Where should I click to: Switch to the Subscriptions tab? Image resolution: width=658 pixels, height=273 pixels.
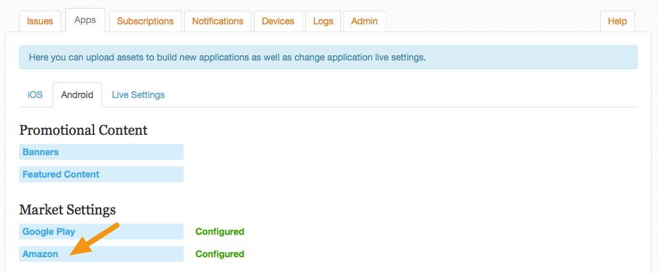145,21
